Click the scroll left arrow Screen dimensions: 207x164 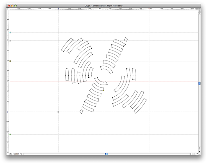tap(192, 154)
